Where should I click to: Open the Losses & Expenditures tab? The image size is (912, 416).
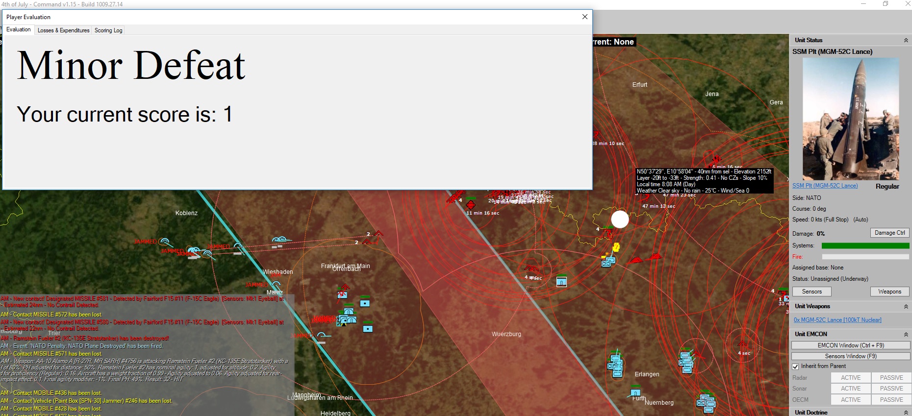(x=64, y=30)
